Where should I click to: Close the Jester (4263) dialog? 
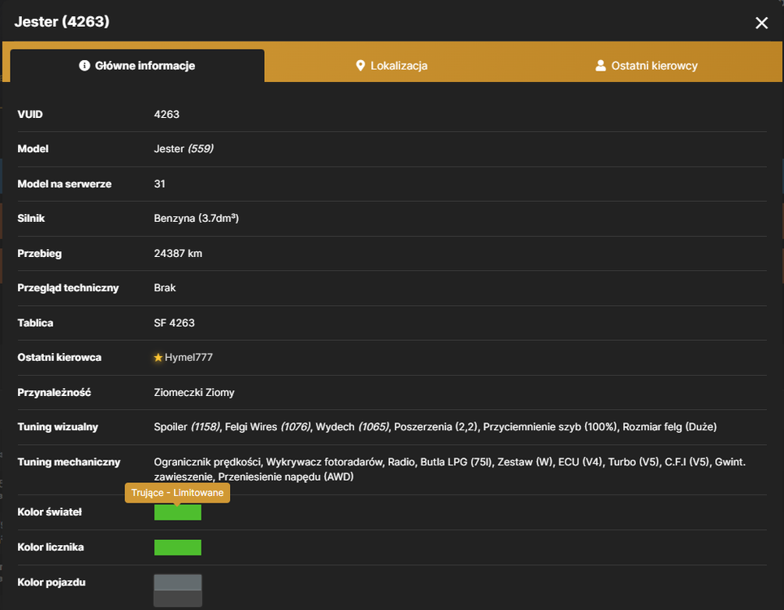pyautogui.click(x=761, y=23)
